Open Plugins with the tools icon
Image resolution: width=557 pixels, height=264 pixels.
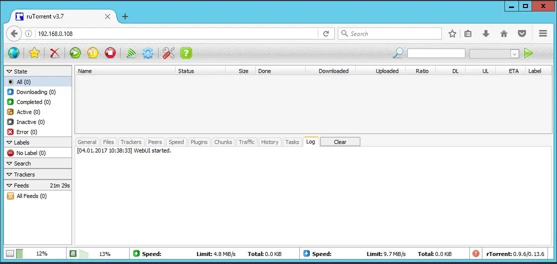[168, 53]
